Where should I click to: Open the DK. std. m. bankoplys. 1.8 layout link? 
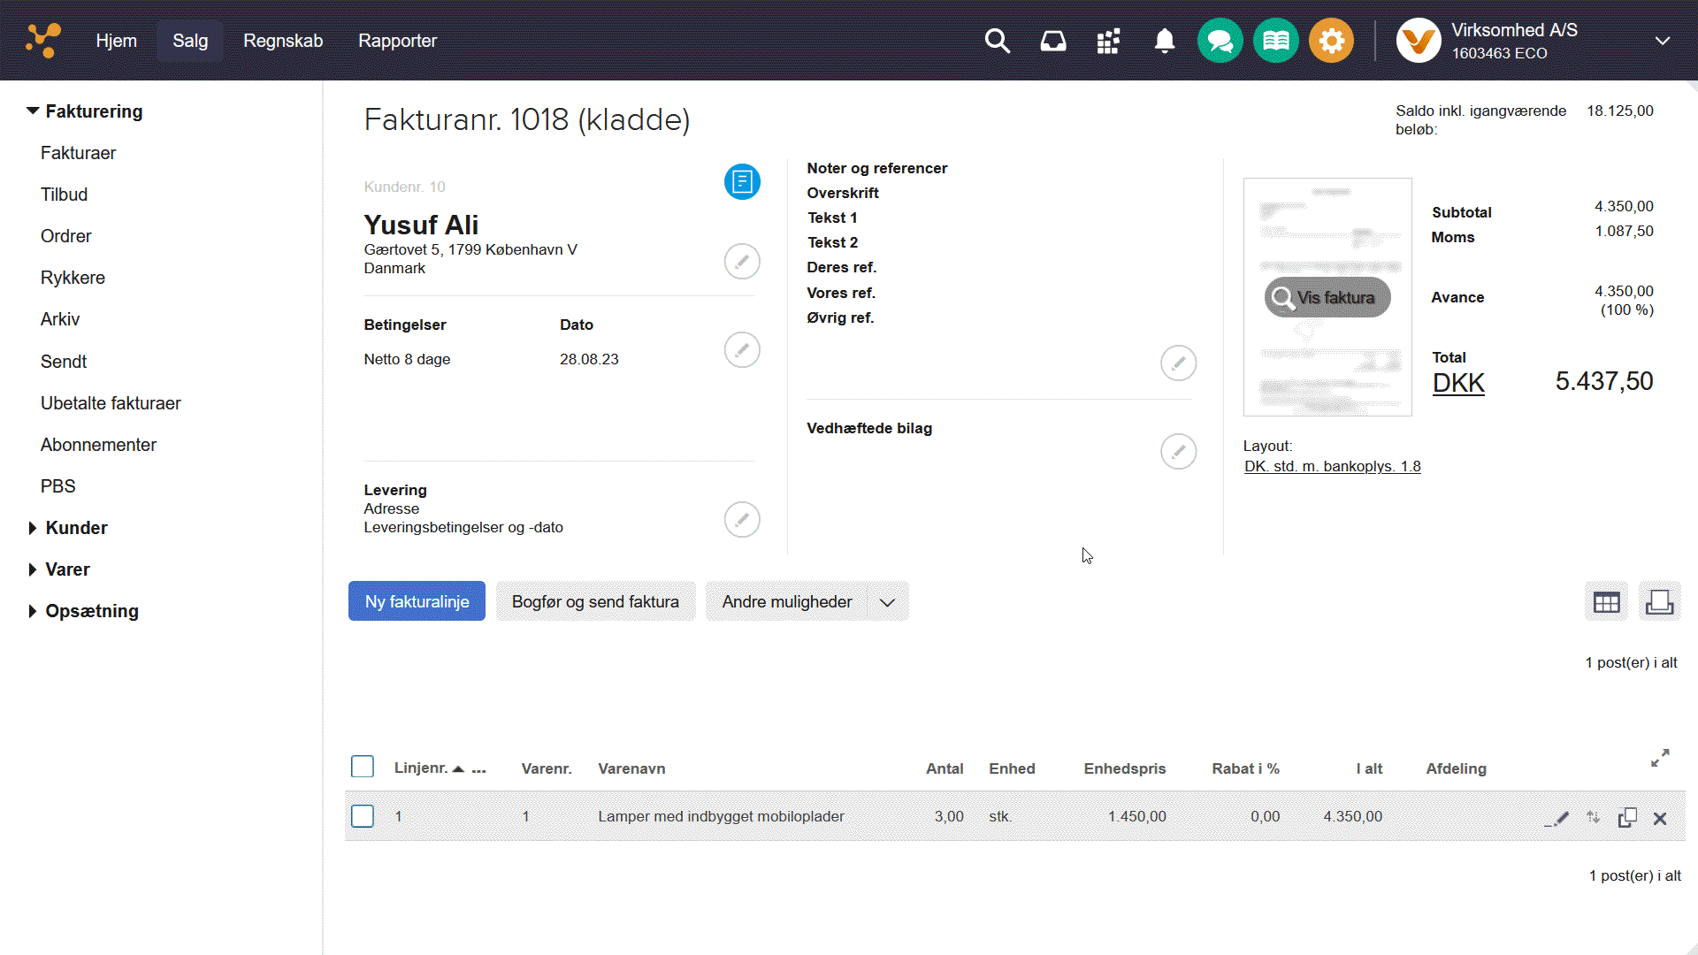pyautogui.click(x=1332, y=466)
